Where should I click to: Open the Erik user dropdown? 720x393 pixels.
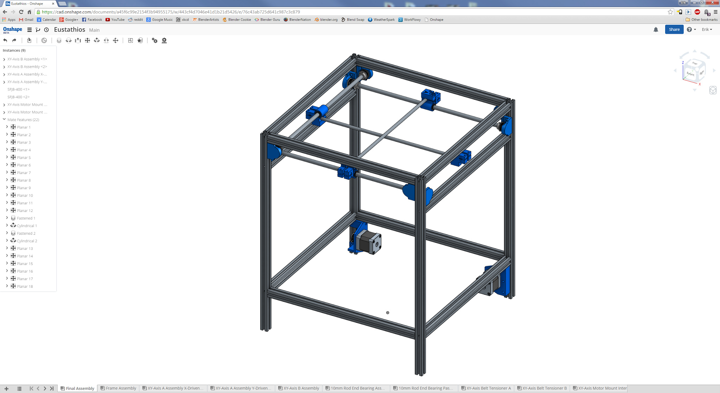[707, 29]
